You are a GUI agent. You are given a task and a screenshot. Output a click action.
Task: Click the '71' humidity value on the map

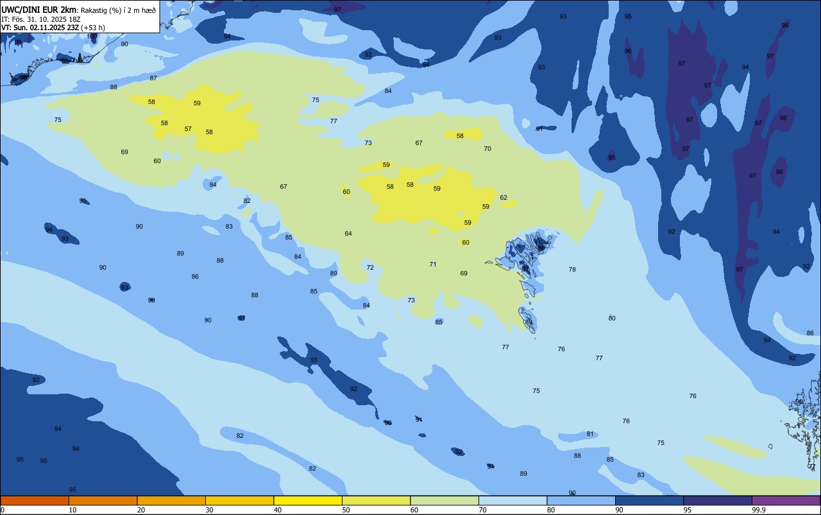[433, 265]
